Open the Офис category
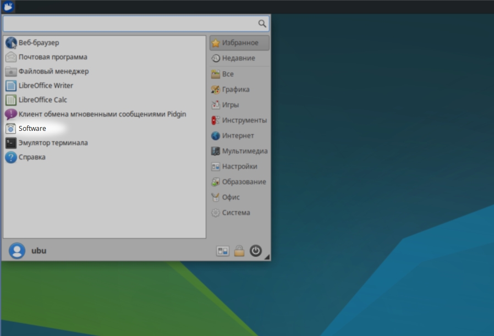This screenshot has width=494, height=336. click(239, 197)
